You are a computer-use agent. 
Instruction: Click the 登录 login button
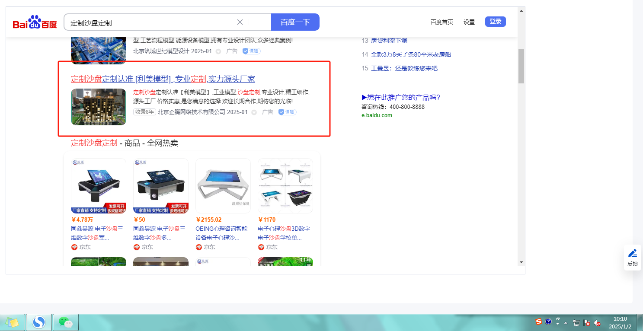[x=496, y=22]
